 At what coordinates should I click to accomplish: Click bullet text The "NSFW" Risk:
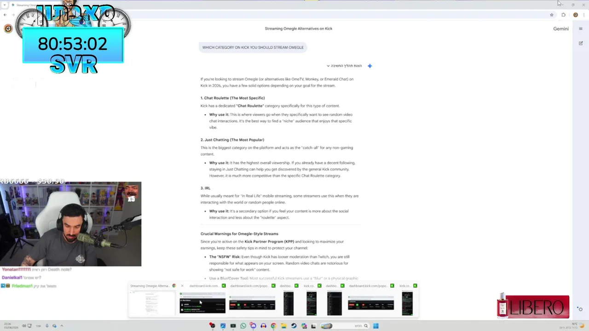[x=225, y=257]
